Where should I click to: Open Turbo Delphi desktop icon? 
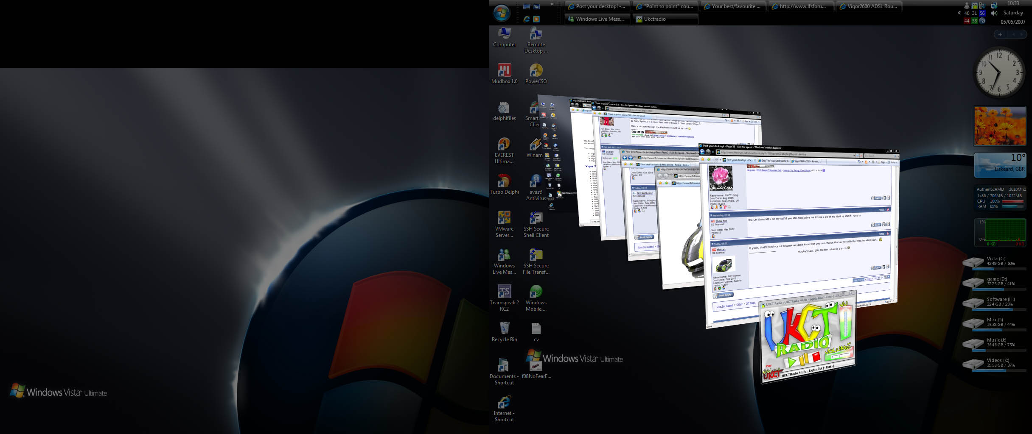pos(504,185)
